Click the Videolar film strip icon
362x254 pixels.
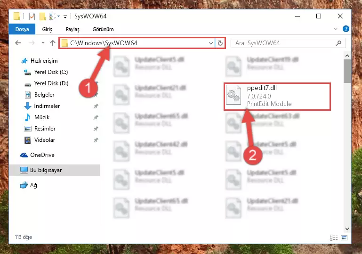(28, 140)
